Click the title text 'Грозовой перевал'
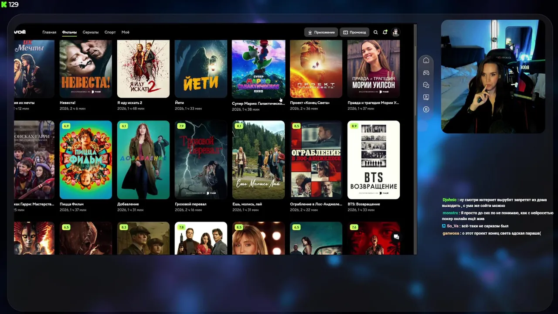The height and width of the screenshot is (314, 558). [191, 204]
